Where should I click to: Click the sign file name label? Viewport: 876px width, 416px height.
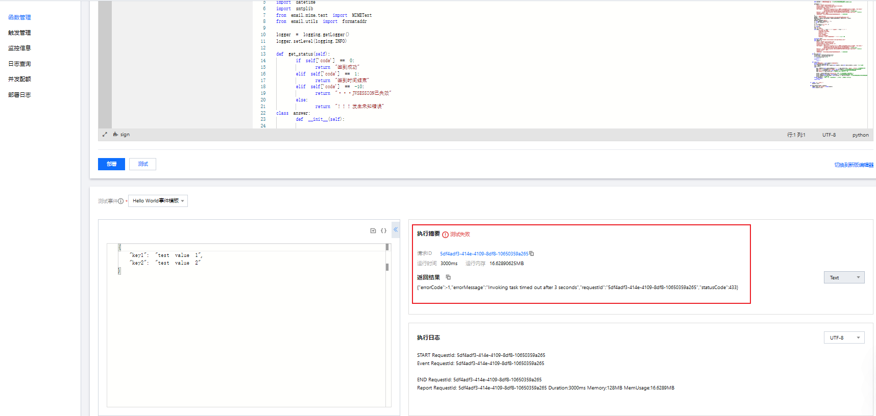(125, 135)
